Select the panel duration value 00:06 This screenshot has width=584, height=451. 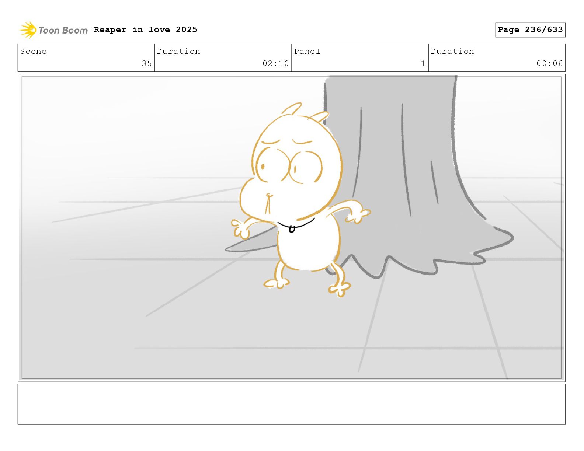tap(550, 63)
